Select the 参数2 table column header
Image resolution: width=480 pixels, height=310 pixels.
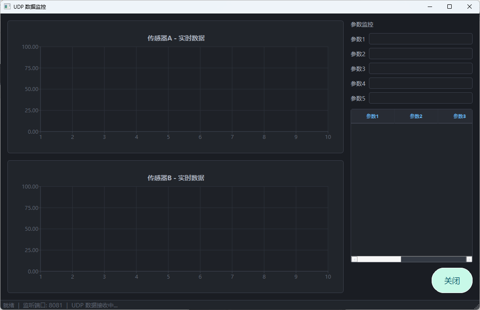tap(416, 116)
